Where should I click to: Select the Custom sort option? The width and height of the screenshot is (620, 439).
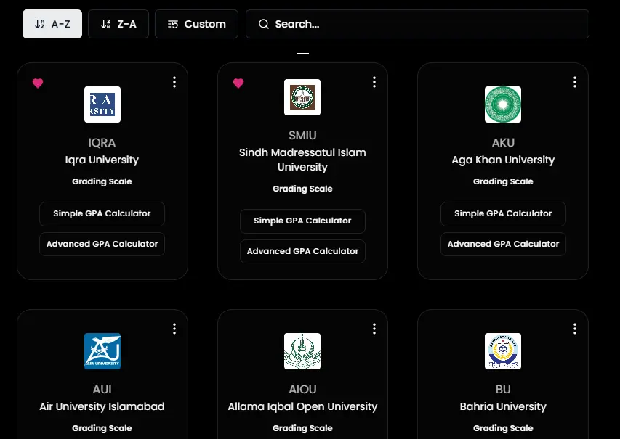click(196, 24)
